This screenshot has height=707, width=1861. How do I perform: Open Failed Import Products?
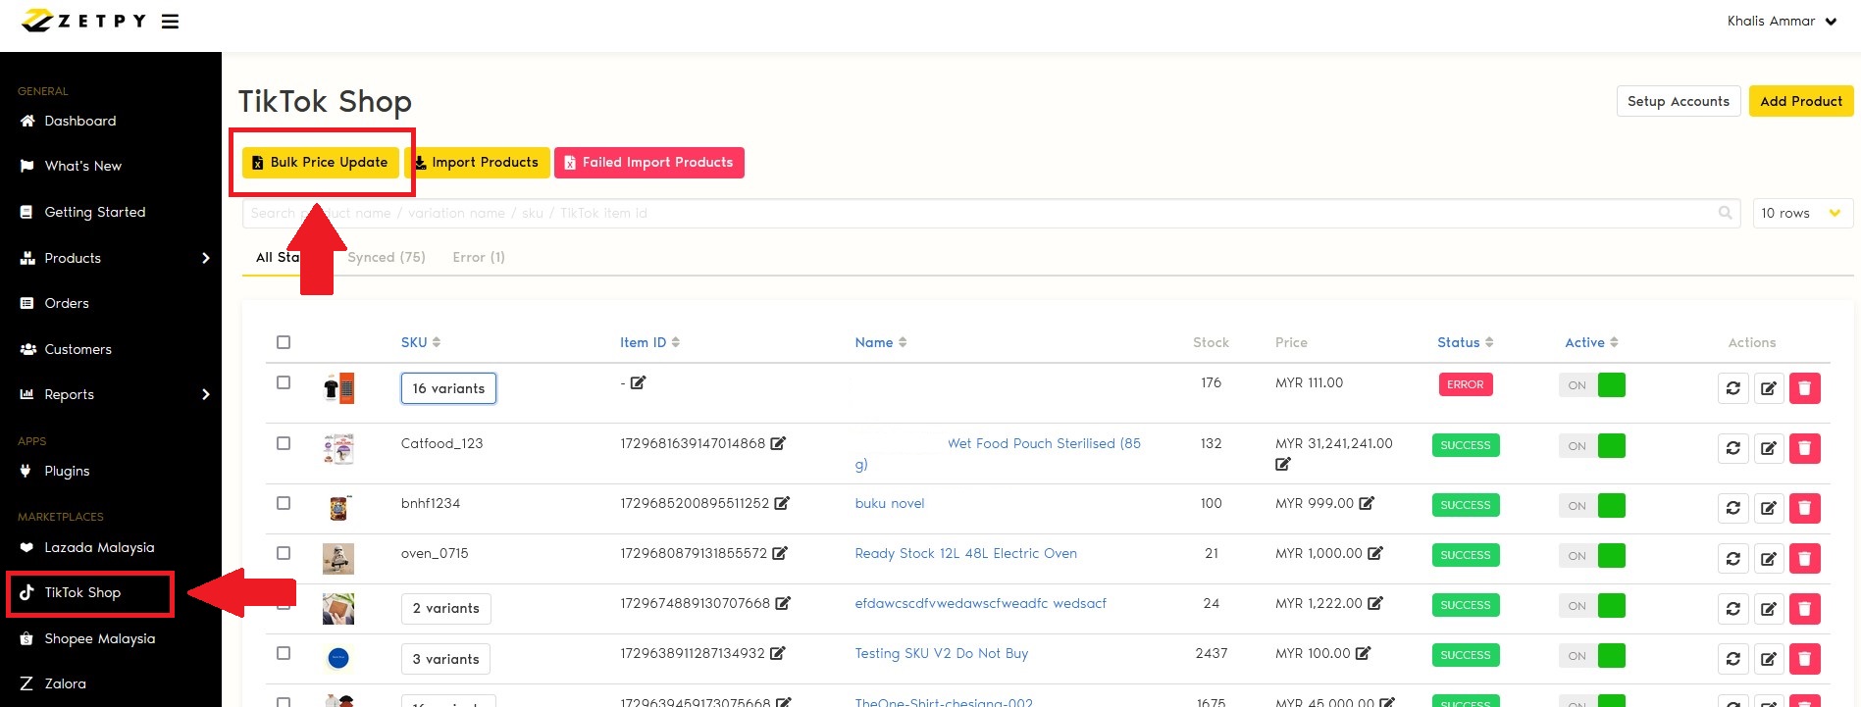coord(649,163)
